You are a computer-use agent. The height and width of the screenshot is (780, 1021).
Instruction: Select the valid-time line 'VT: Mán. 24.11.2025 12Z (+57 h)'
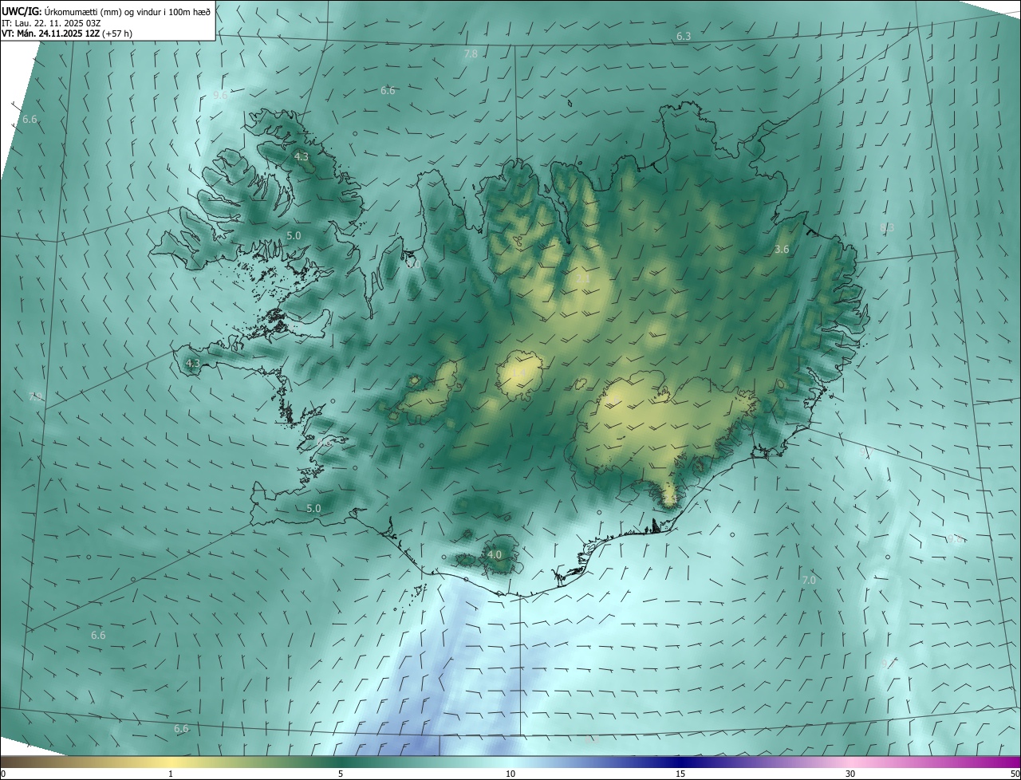click(67, 33)
